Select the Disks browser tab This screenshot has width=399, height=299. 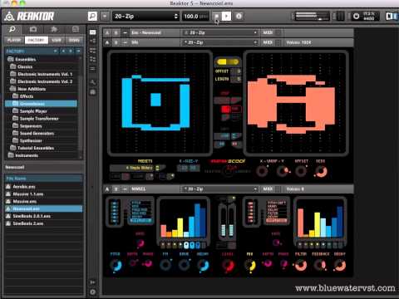[74, 40]
